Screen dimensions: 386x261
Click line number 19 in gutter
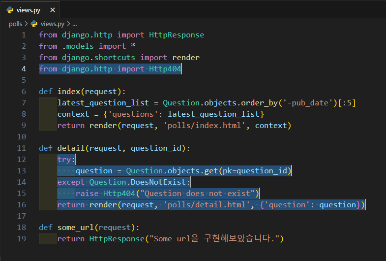(x=22, y=239)
